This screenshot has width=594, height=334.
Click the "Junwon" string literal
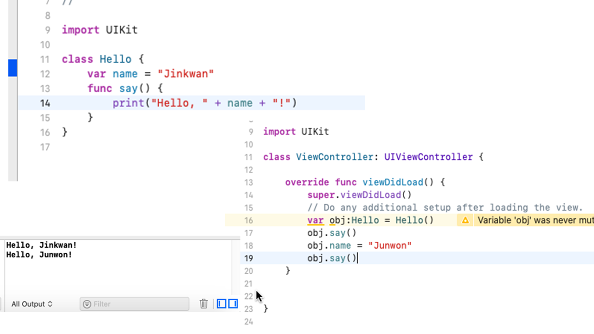[390, 245]
